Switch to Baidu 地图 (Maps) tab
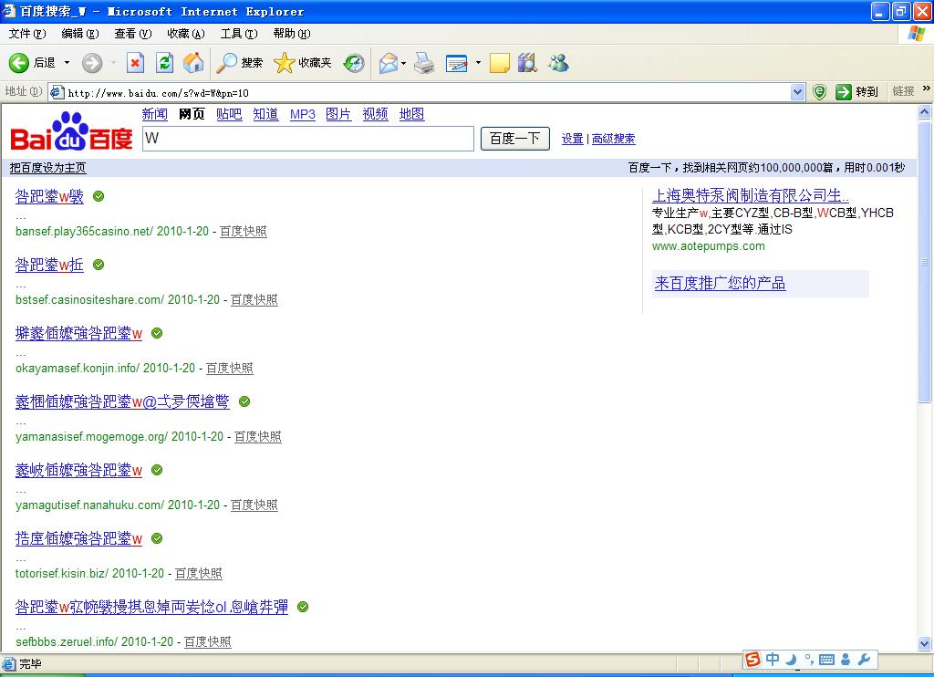Screen dimensions: 934x677 411,114
